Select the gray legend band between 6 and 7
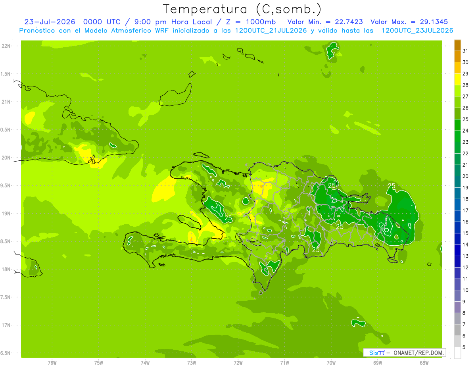Screen dimensions: 476x368 tap(457, 330)
